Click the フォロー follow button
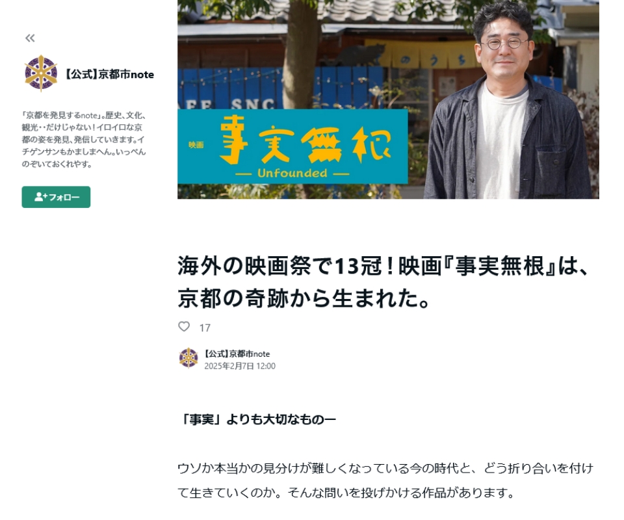 (x=56, y=197)
